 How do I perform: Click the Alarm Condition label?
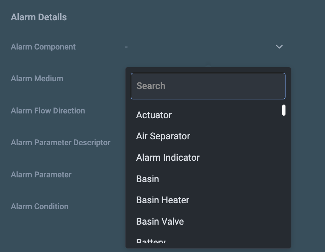[40, 206]
